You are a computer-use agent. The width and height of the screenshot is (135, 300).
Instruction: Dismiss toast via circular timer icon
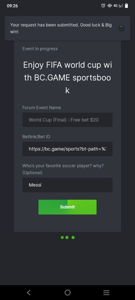tap(121, 28)
